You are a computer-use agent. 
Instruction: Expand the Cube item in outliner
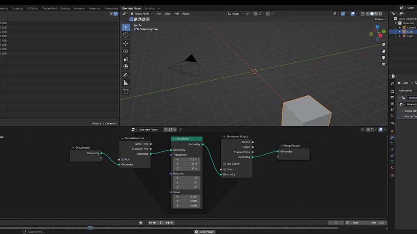click(x=400, y=32)
